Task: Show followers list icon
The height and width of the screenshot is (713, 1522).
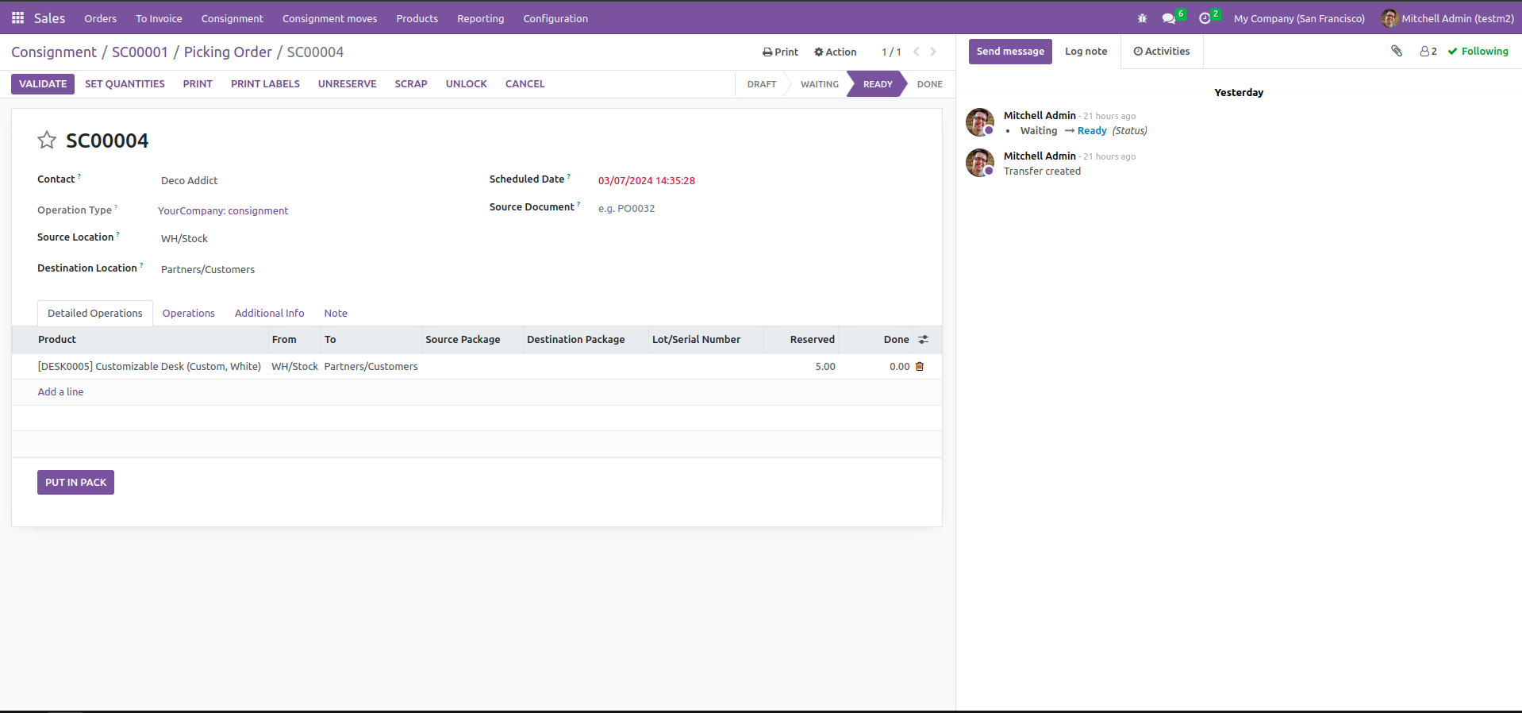Action: coord(1428,51)
